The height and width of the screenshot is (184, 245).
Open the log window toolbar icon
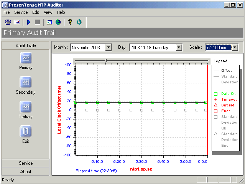pyautogui.click(x=49, y=22)
